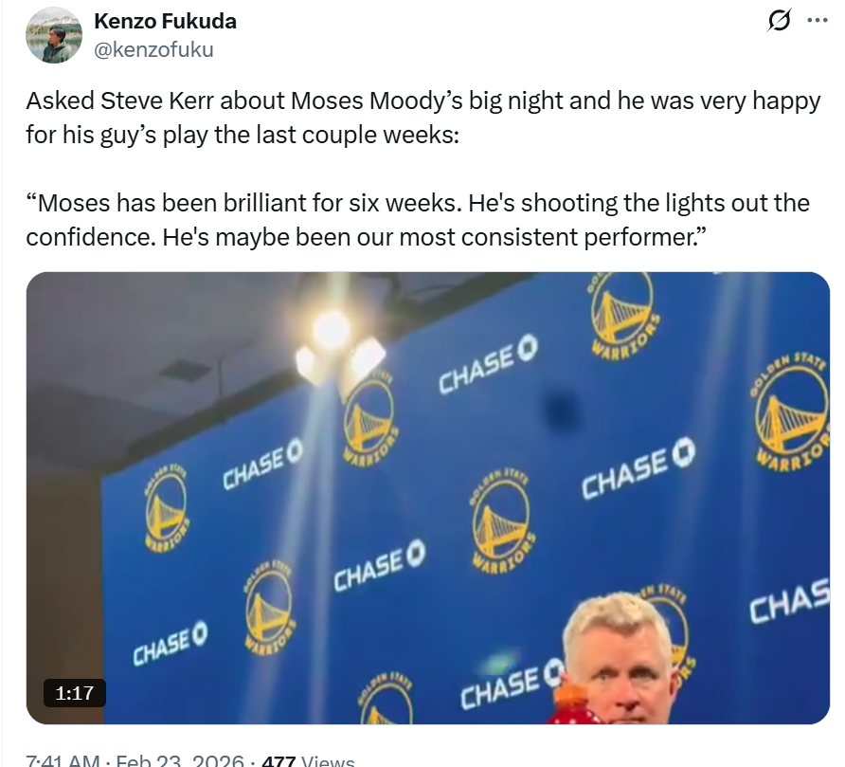The image size is (845, 767).
Task: Click the Grok slashed-circle icon
Action: [x=782, y=21]
